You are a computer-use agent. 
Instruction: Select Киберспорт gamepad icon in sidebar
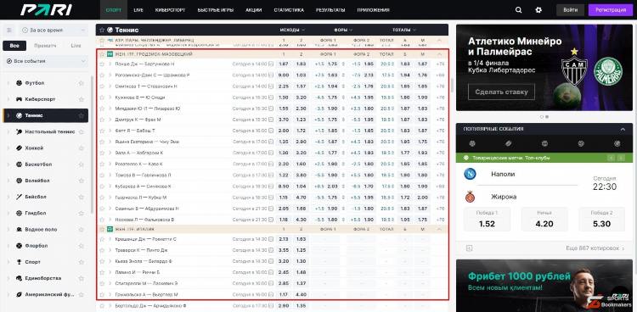coord(19,99)
